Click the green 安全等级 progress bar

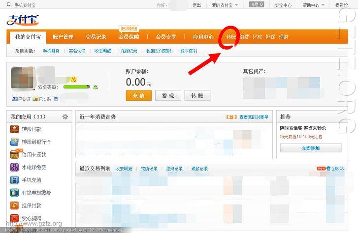pyautogui.click(x=77, y=87)
